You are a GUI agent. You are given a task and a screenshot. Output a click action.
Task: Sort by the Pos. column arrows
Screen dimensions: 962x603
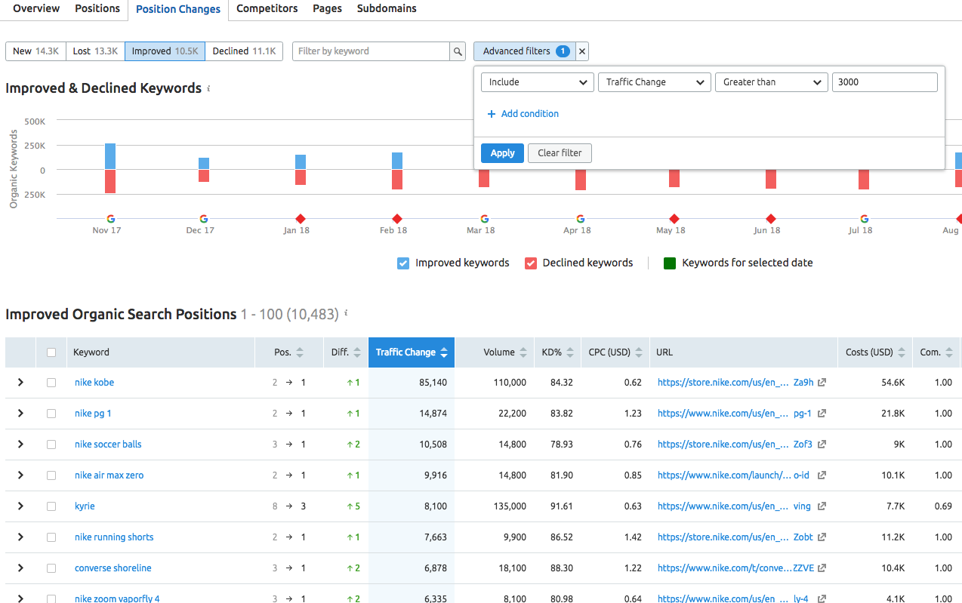tap(300, 352)
